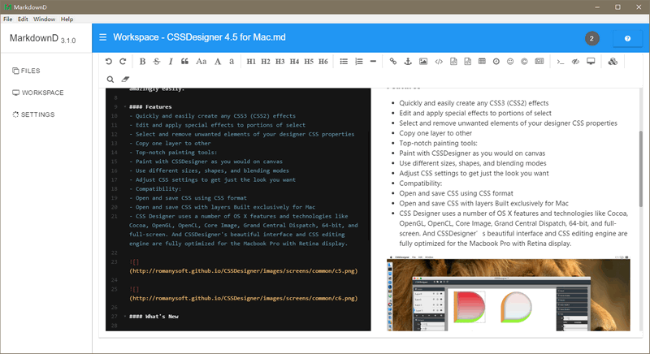650x354 pixels.
Task: Open fullscreen preview via monitor icon
Action: [591, 61]
